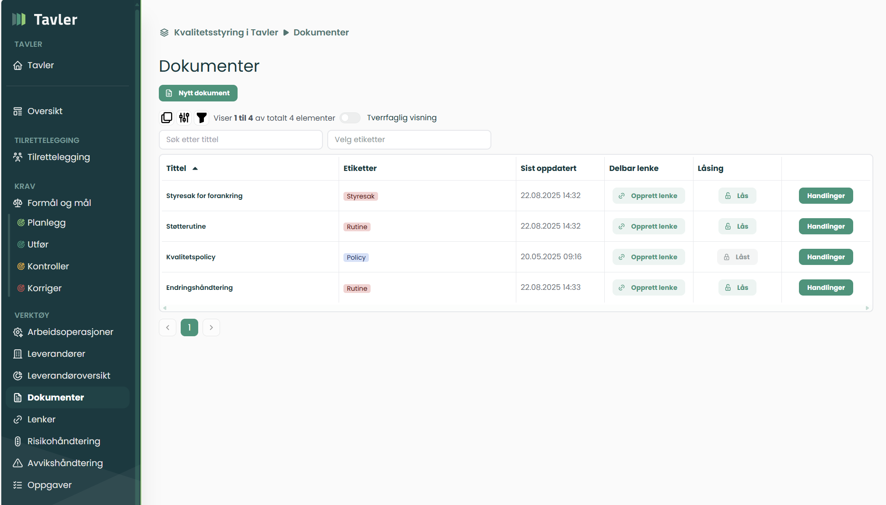Open the column settings sliders icon
This screenshot has width=886, height=505.
pyautogui.click(x=184, y=118)
